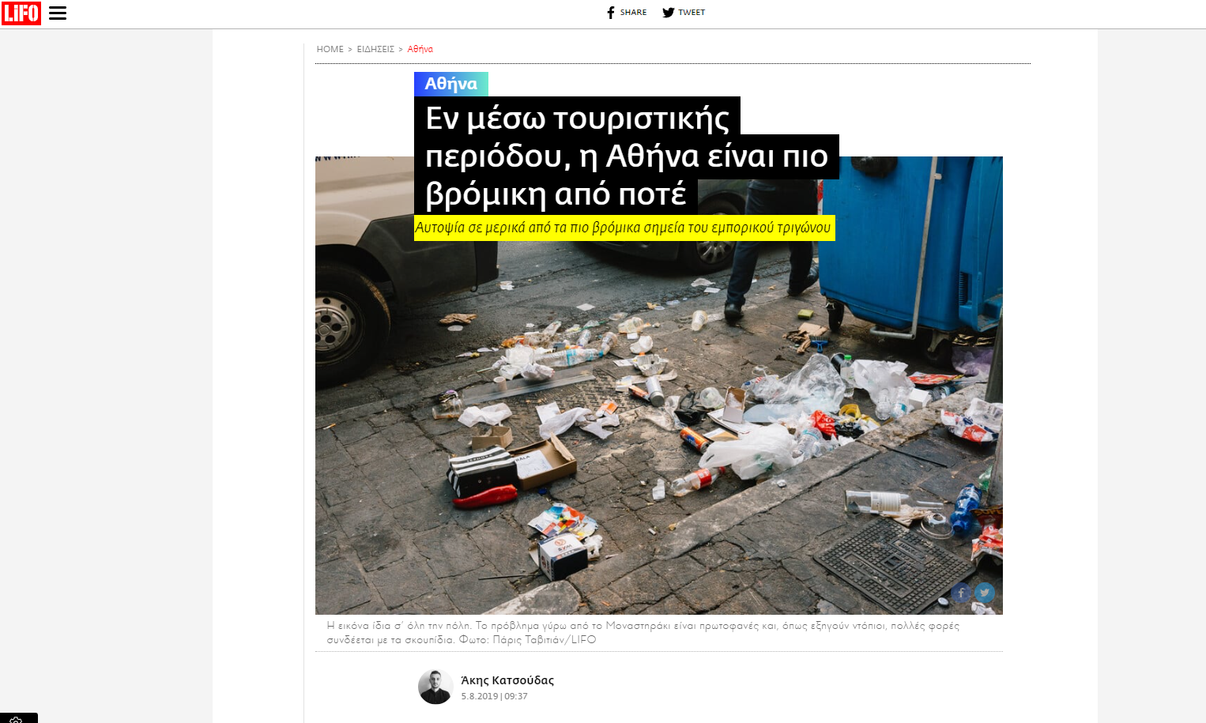The image size is (1206, 723).
Task: Open the red Αθήνα breadcrumb link
Action: (420, 49)
